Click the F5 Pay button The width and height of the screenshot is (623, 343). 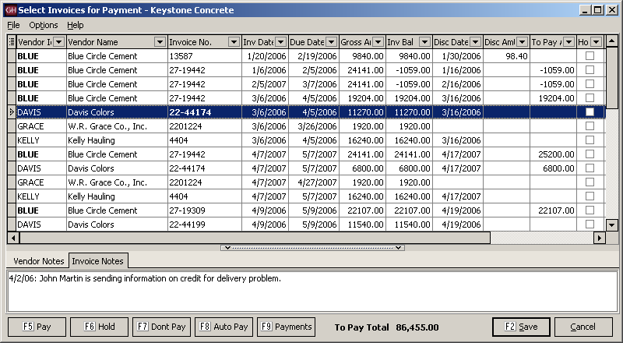pyautogui.click(x=37, y=327)
